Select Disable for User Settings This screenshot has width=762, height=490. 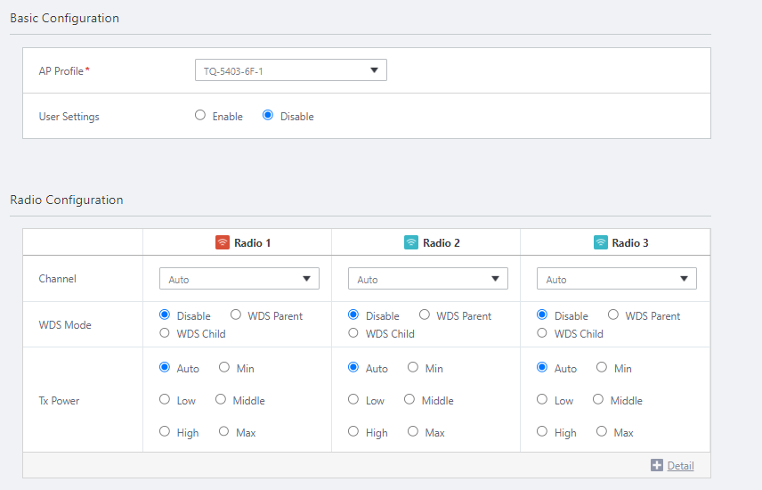268,116
